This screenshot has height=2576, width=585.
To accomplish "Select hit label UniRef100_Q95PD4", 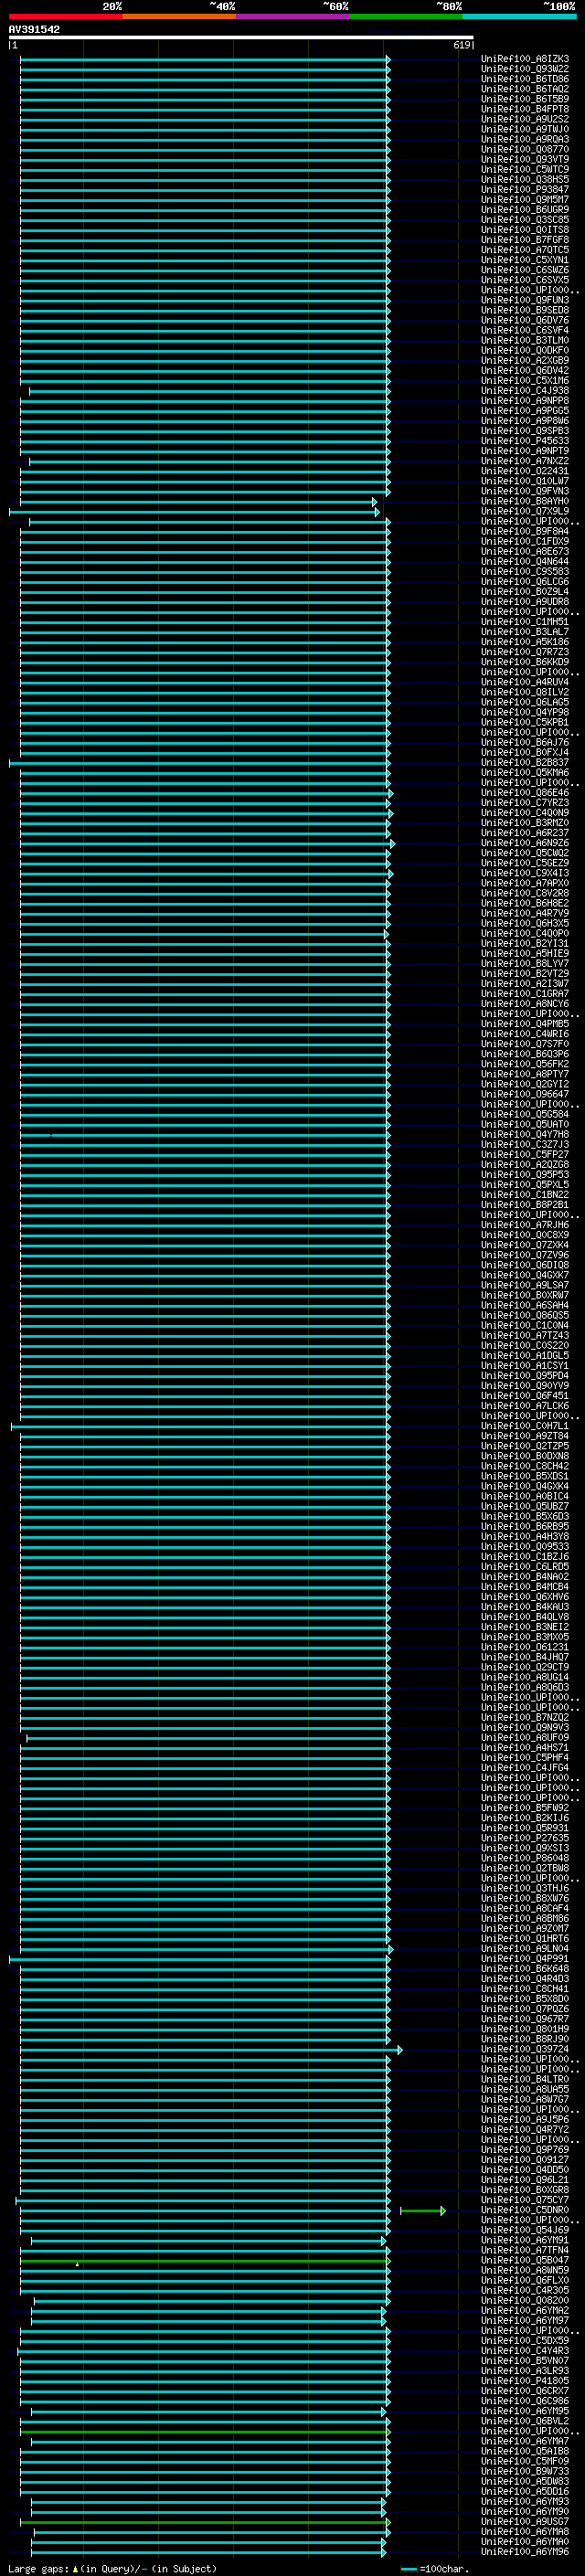I will pyautogui.click(x=525, y=1376).
